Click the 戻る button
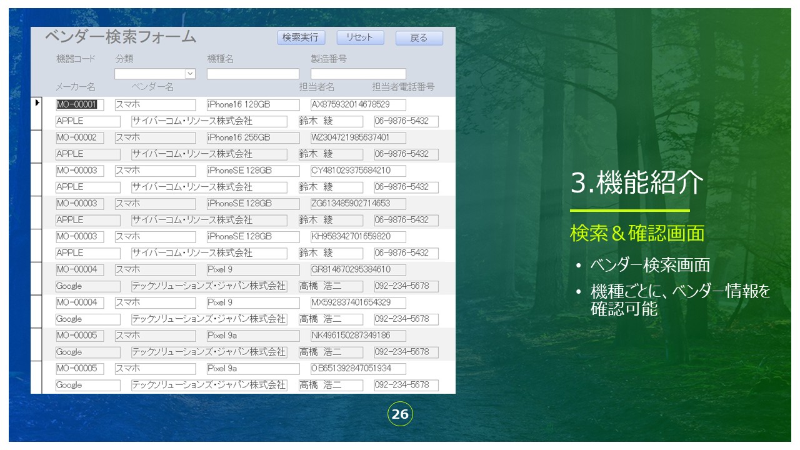The height and width of the screenshot is (450, 800). [x=419, y=38]
